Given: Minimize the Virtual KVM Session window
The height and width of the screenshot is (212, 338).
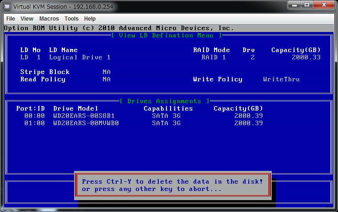Looking at the screenshot, I should coord(295,5).
